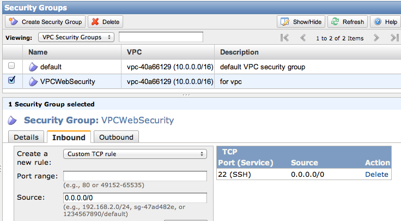This screenshot has width=401, height=221.
Task: Delete the port 22 SSH rule
Action: click(x=376, y=174)
